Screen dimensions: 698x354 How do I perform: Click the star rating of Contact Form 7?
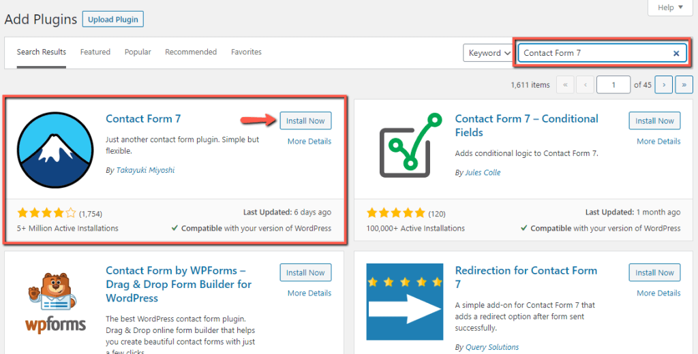pos(47,214)
